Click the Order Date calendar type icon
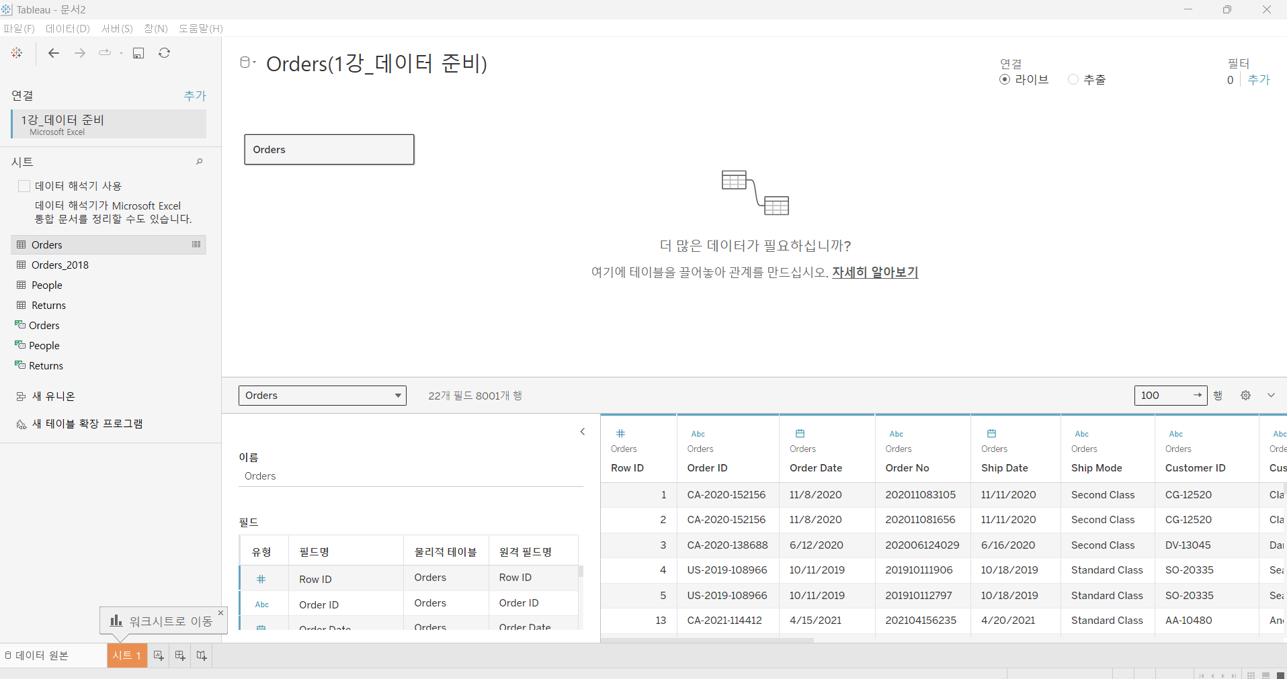 point(800,433)
